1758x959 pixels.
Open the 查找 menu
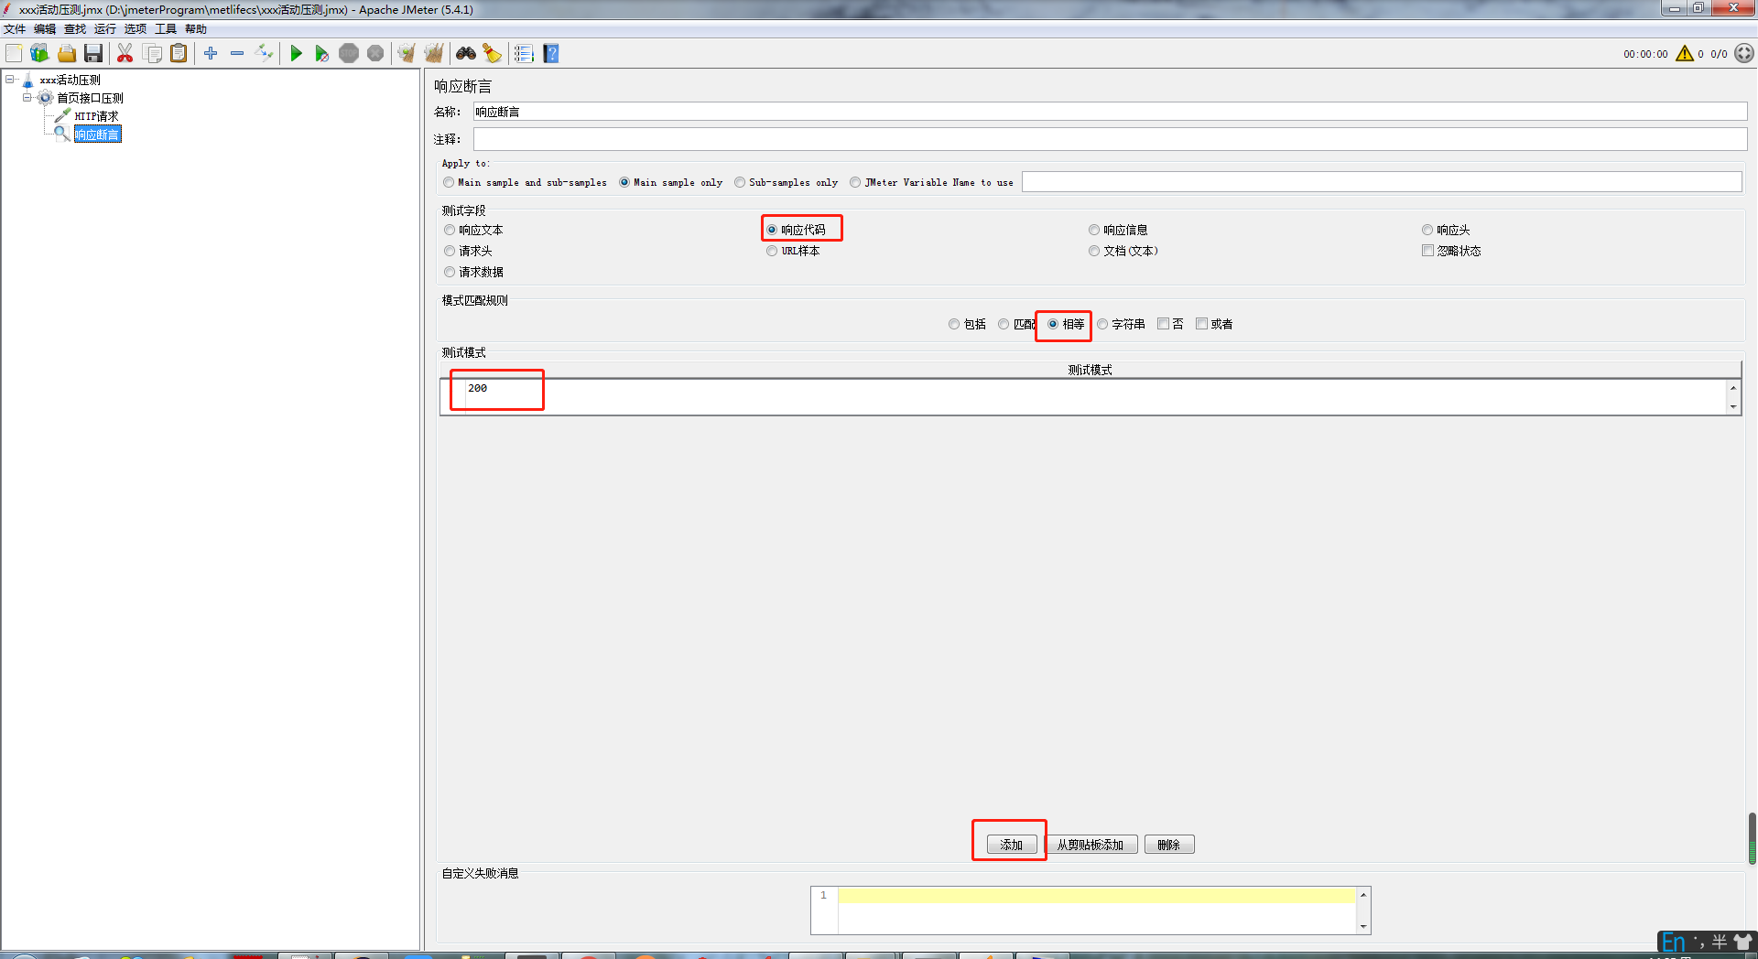(75, 28)
